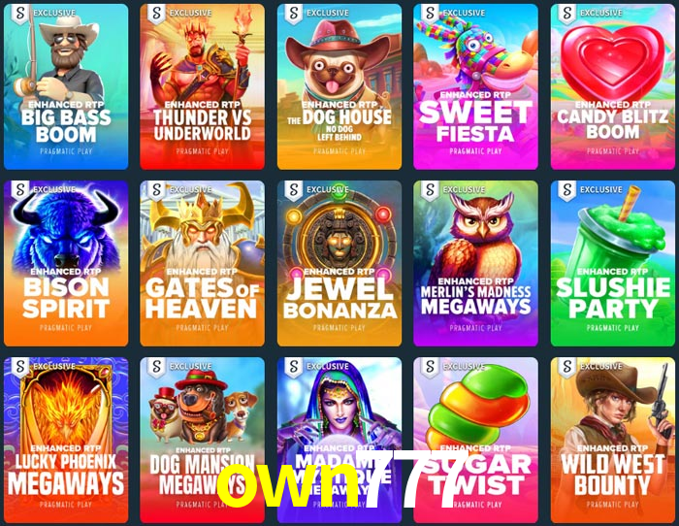679x526 pixels.
Task: Play Dog Mansion Megaways
Action: coord(202,441)
